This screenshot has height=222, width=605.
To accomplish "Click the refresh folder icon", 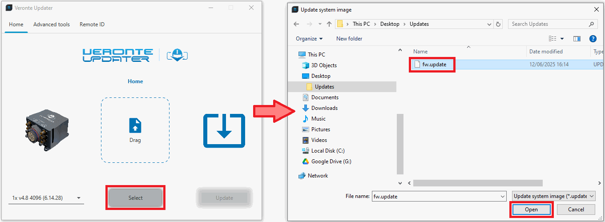I will [498, 24].
